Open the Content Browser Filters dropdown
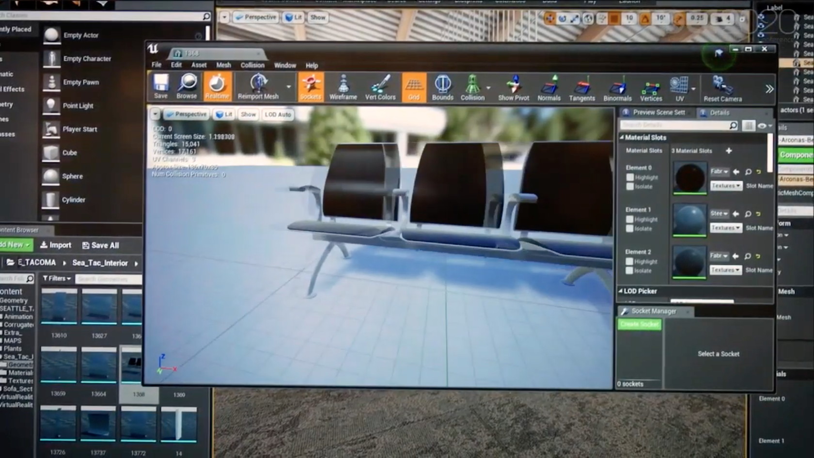Viewport: 814px width, 458px height. coord(57,279)
